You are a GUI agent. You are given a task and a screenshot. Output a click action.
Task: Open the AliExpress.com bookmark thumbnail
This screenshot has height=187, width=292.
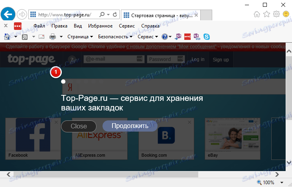pos(100,139)
